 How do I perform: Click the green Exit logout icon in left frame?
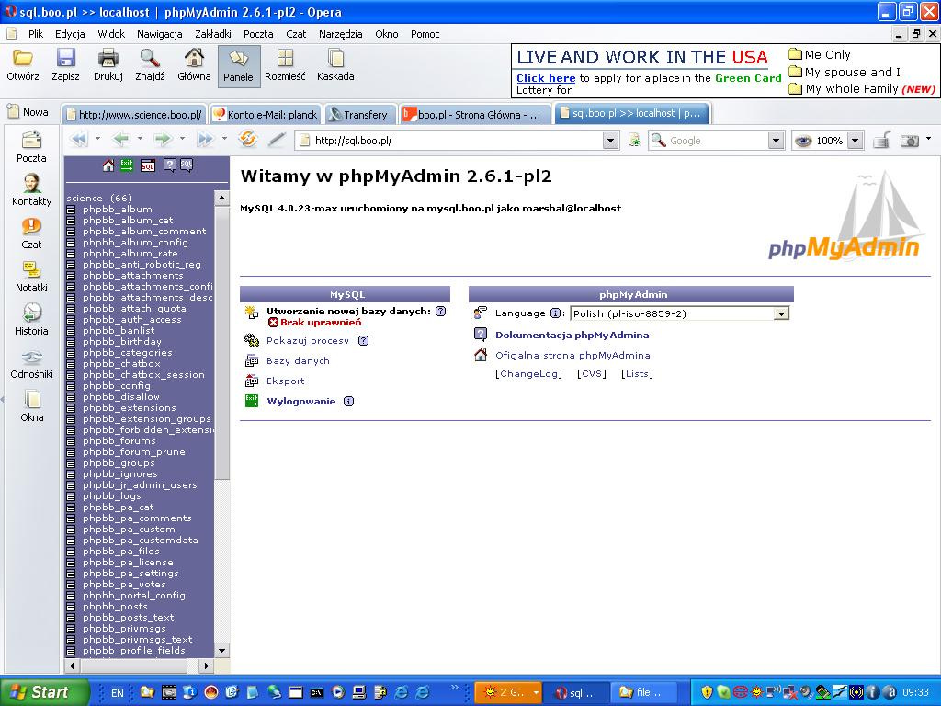tap(127, 165)
